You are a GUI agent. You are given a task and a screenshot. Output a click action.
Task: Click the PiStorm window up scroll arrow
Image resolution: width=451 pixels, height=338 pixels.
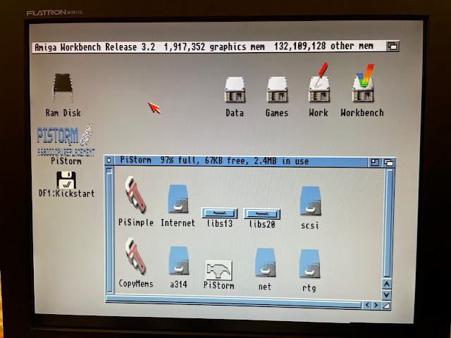point(387,284)
